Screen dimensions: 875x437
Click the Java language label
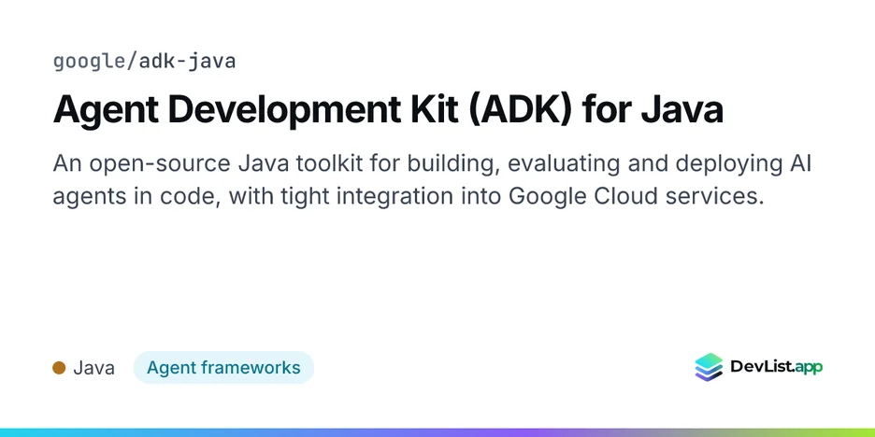(93, 368)
